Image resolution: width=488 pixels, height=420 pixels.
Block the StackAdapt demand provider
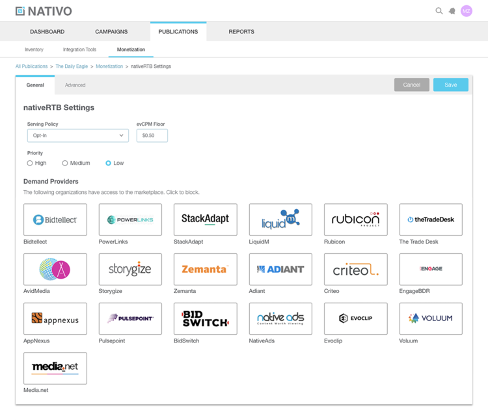click(x=206, y=219)
